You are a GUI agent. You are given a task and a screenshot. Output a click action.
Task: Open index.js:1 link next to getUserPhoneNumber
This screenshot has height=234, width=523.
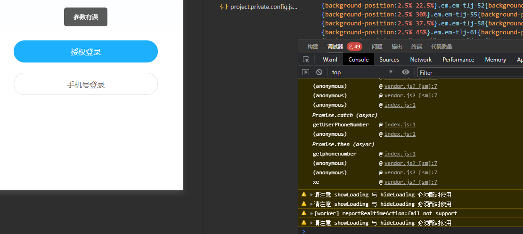tap(400, 125)
